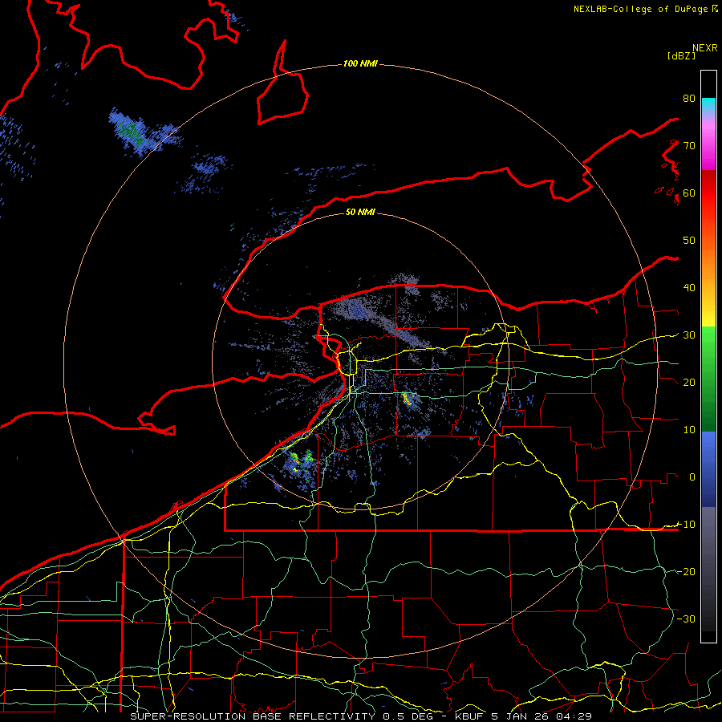The image size is (722, 722).
Task: Click the -20 dBZ scale value
Action: pos(686,571)
